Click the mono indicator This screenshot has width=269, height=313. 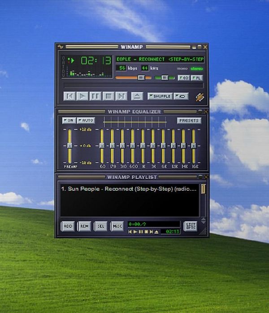click(x=182, y=69)
